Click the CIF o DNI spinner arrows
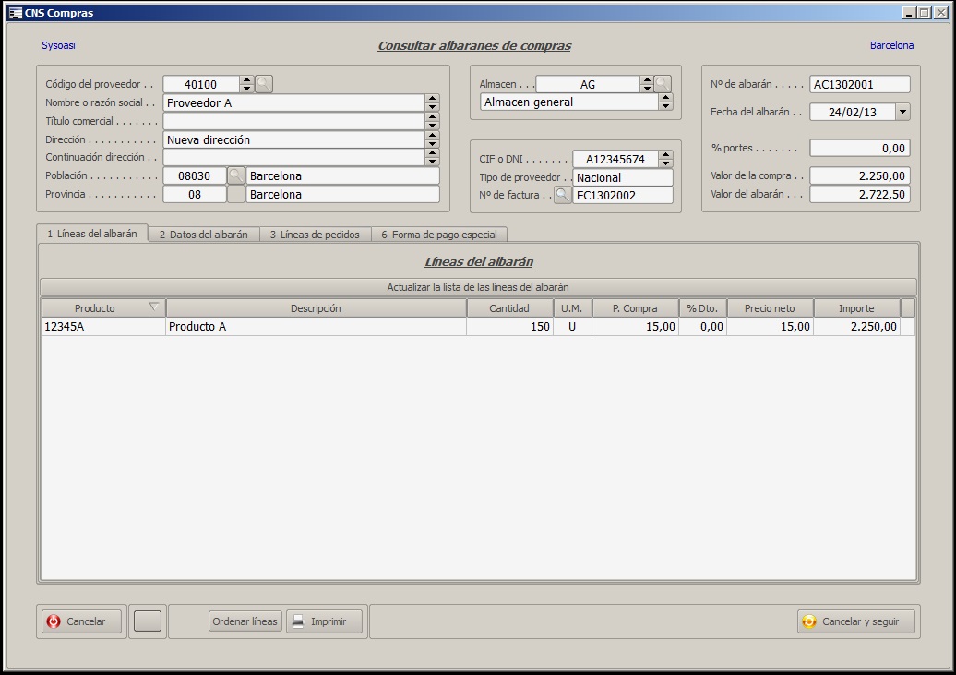This screenshot has height=675, width=956. 666,159
